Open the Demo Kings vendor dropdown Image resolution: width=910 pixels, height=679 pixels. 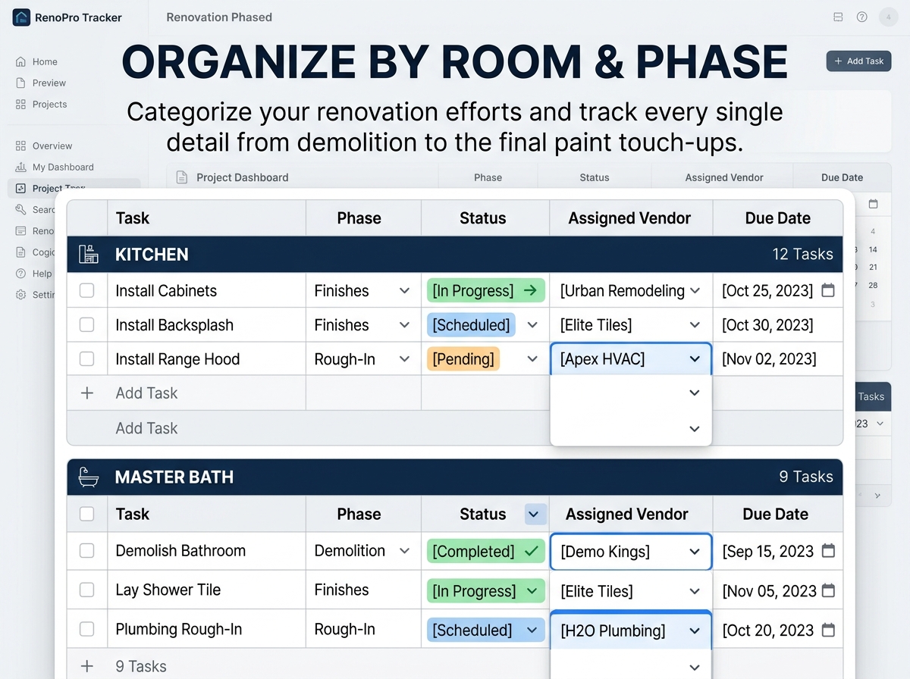coord(695,552)
